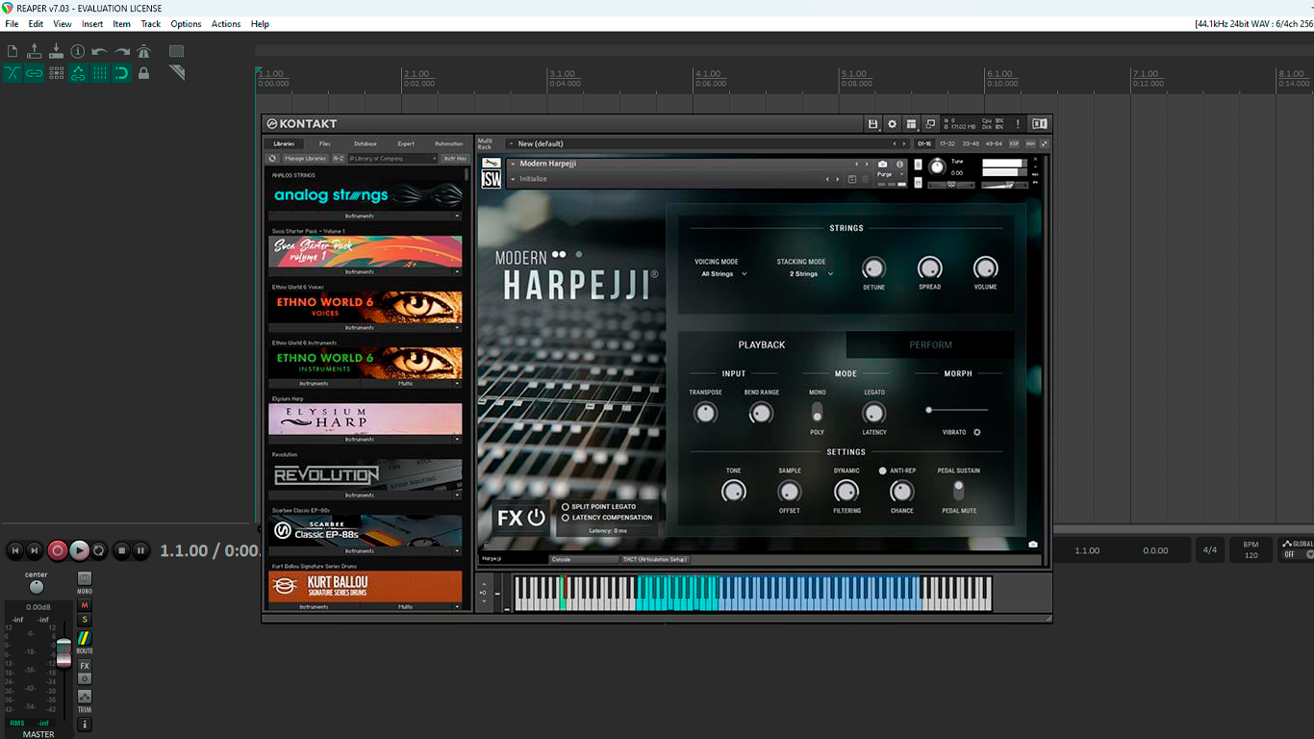This screenshot has width=1314, height=739.
Task: Create a new project with the toolbar icon
Action: tap(13, 52)
